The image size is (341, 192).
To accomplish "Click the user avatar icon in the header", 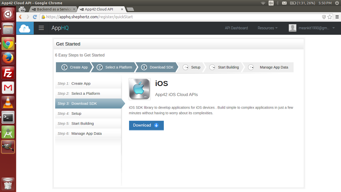I will point(292,28).
